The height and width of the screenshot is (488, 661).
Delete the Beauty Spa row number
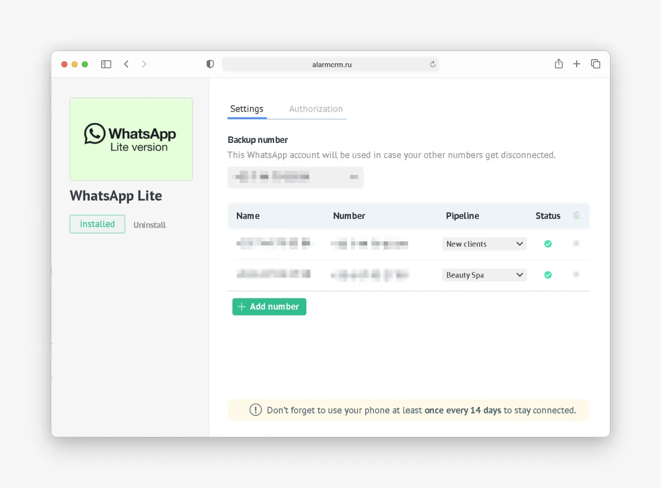tap(576, 275)
